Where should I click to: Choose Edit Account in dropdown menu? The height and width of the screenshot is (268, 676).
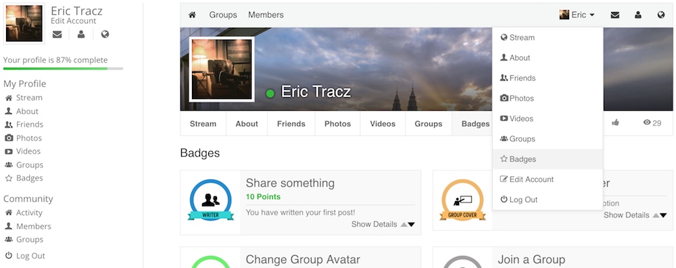click(548, 180)
